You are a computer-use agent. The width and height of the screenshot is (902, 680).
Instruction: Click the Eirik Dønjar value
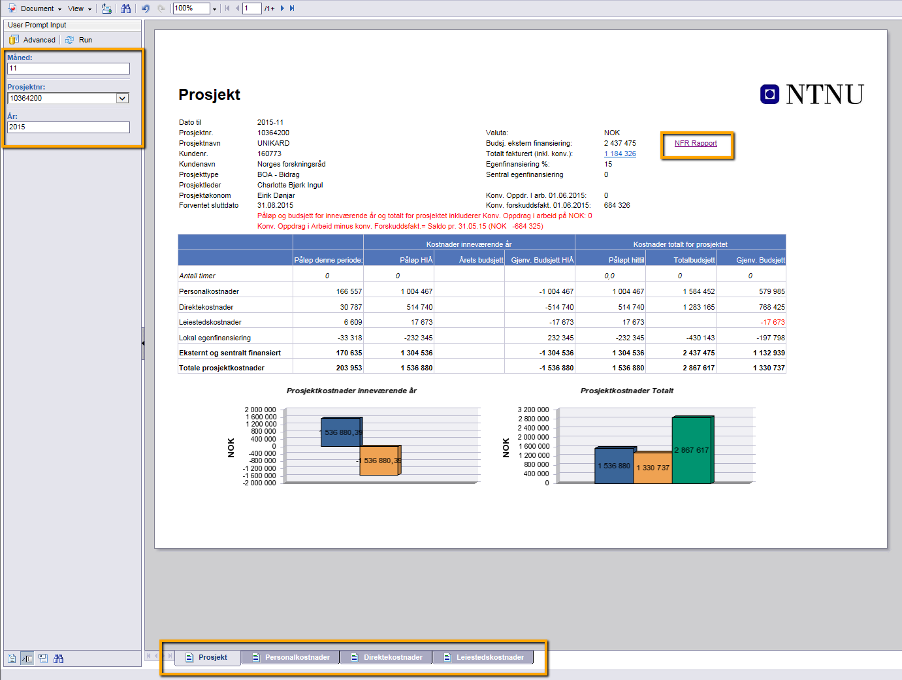276,196
